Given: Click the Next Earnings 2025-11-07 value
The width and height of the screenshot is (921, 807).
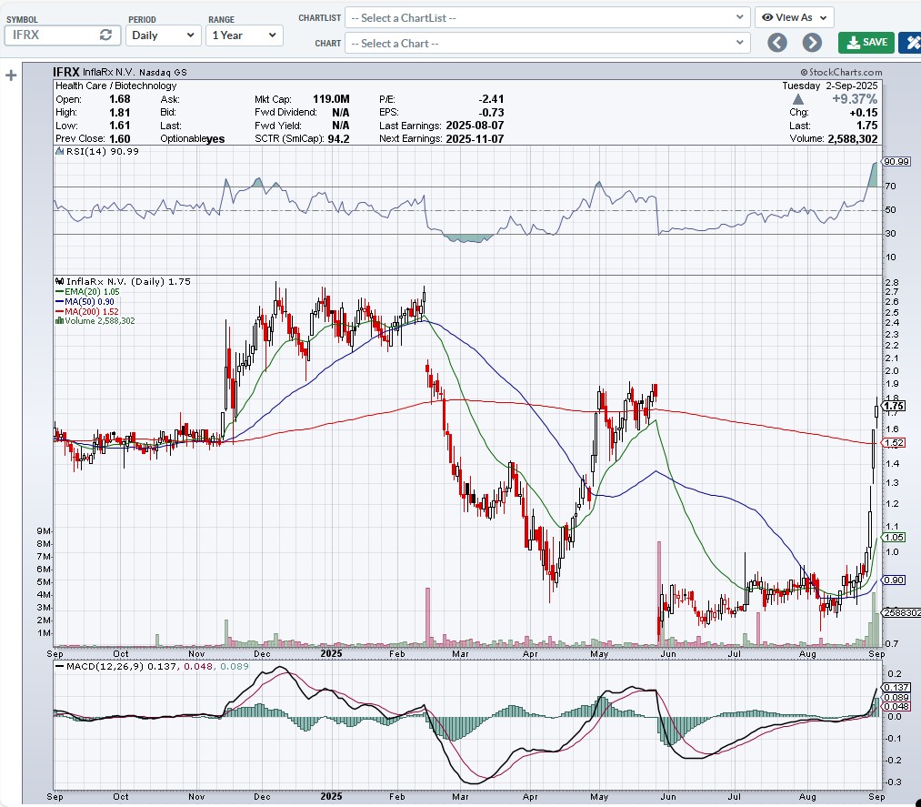Looking at the screenshot, I should pos(475,139).
